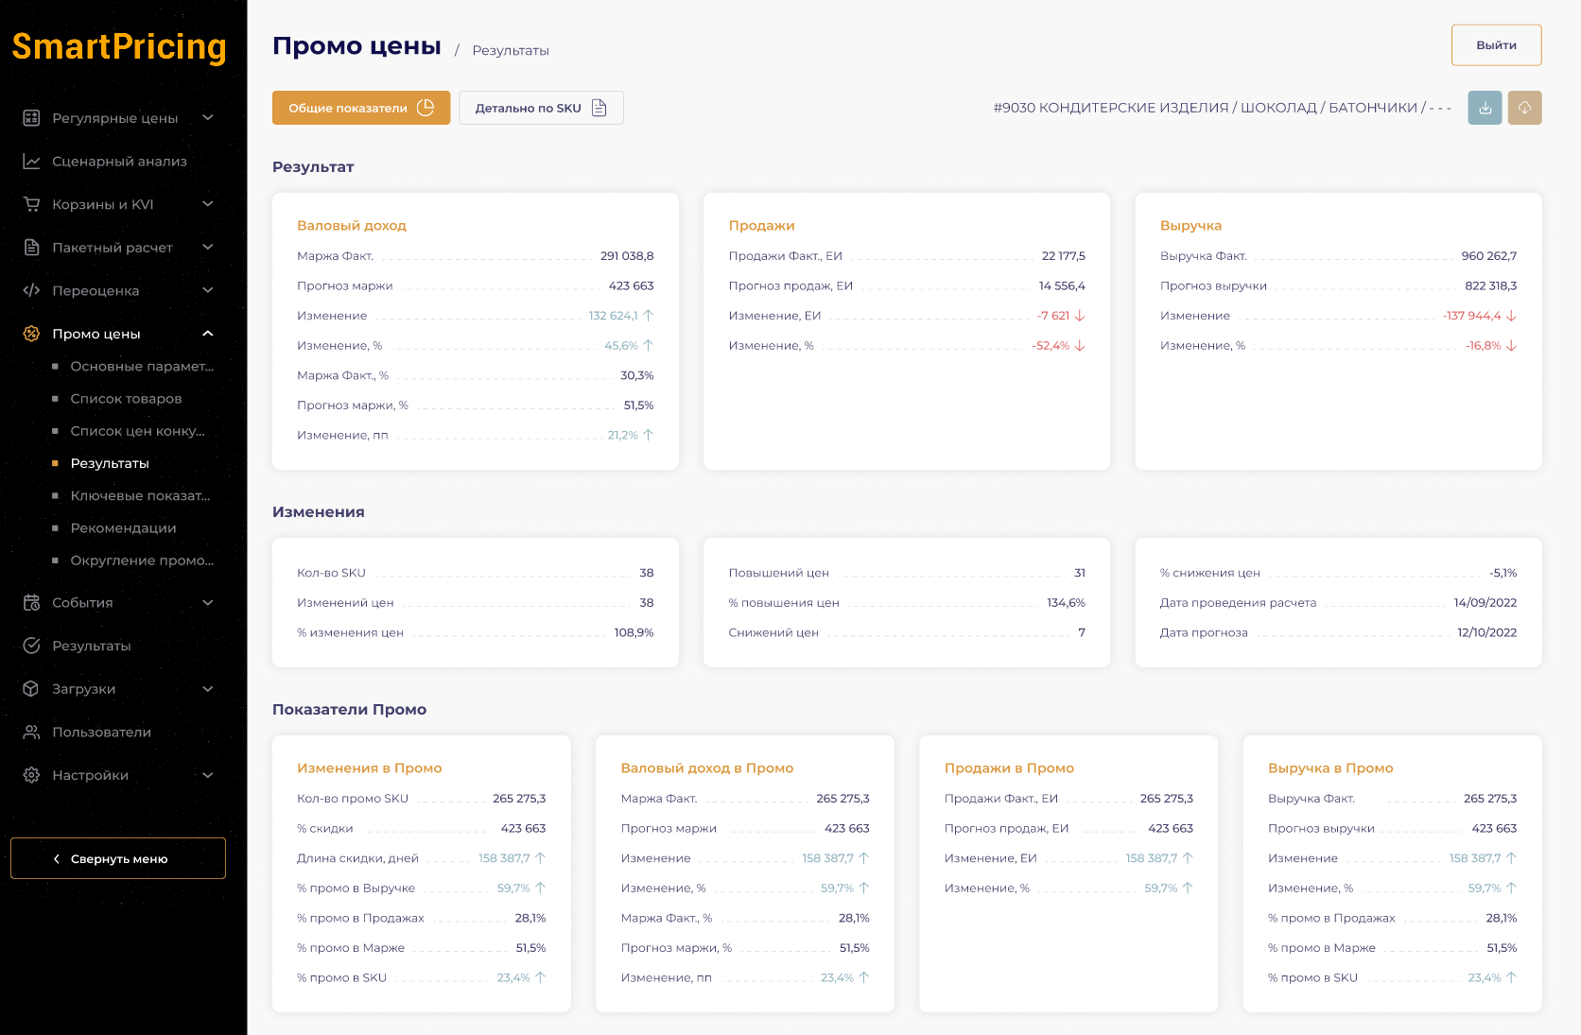Click the Пользователи people icon
This screenshot has height=1035, width=1581.
(31, 732)
